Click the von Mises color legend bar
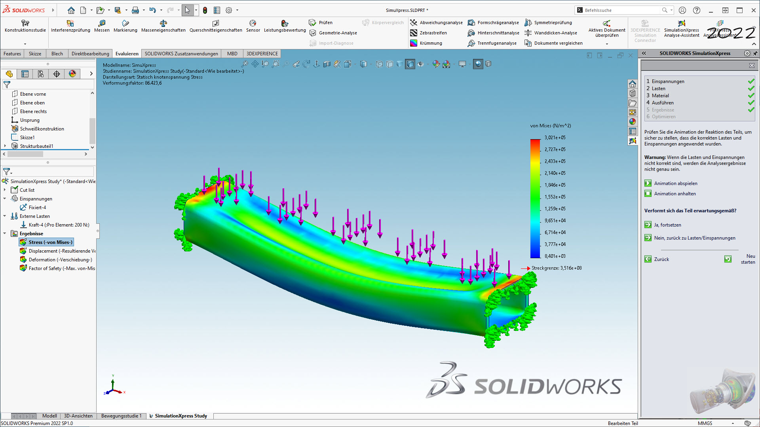Viewport: 760px width, 427px height. [x=535, y=199]
